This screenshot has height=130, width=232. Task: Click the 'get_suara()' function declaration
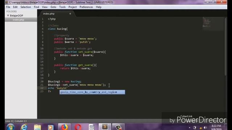75,65
